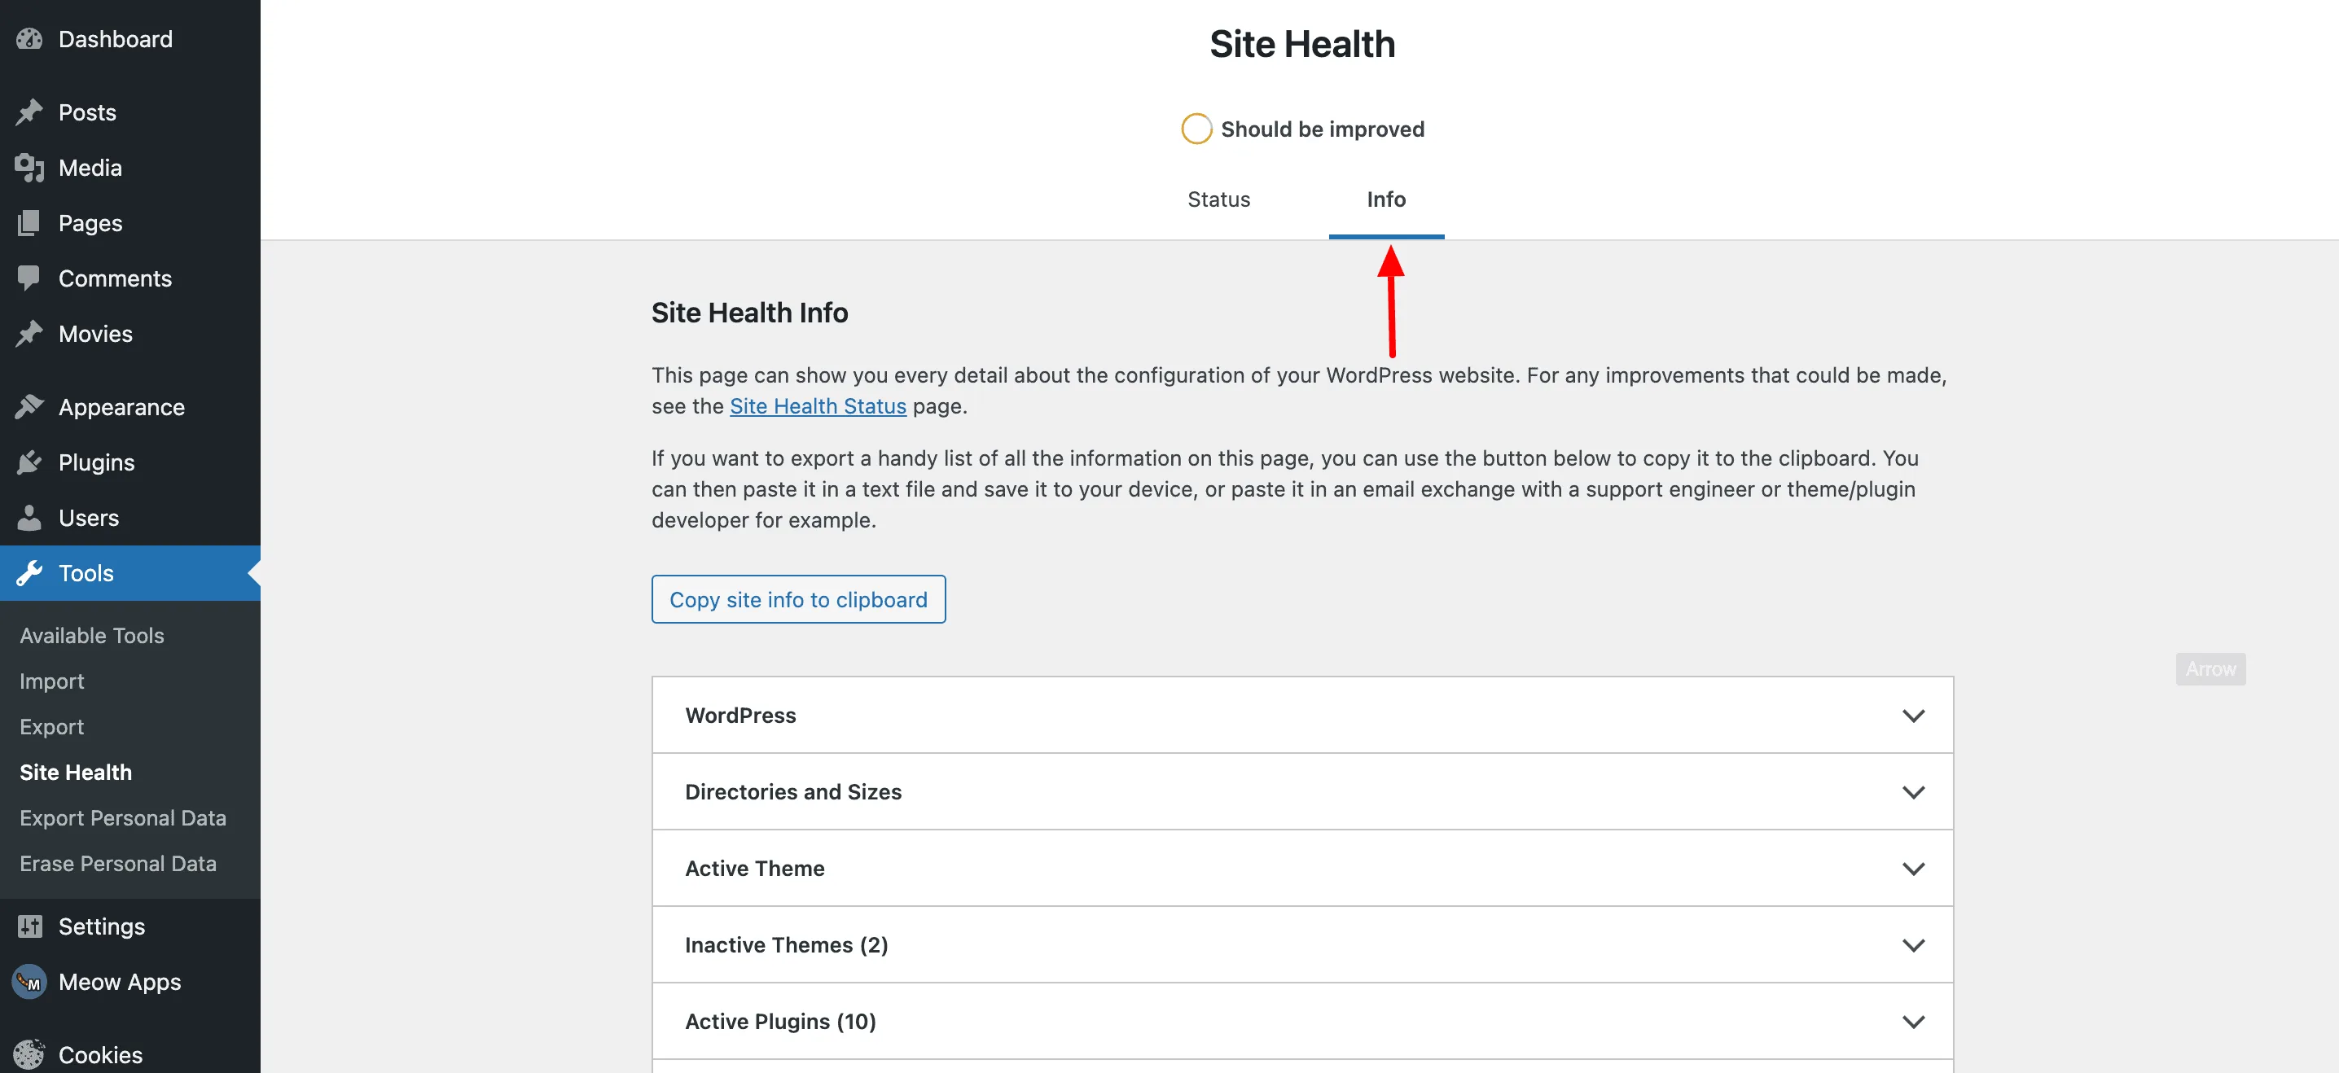Viewport: 2339px width, 1073px height.
Task: Expand Inactive Themes (2) chevron
Action: pyautogui.click(x=1912, y=945)
